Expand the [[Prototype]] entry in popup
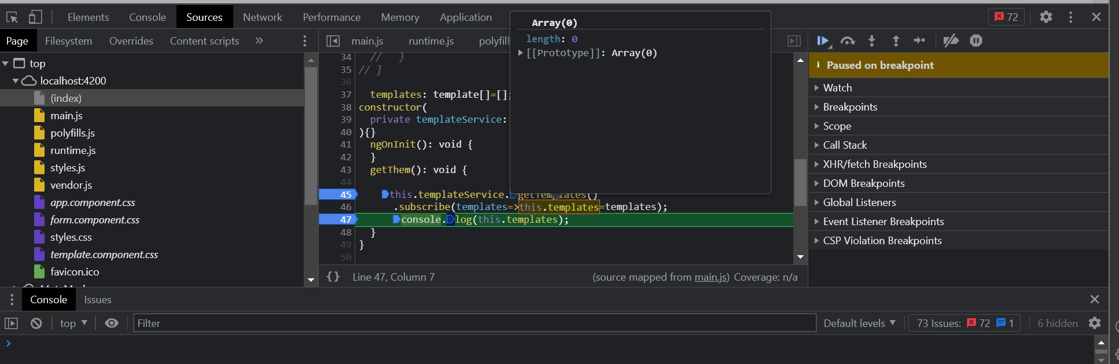The image size is (1119, 364). pos(521,53)
